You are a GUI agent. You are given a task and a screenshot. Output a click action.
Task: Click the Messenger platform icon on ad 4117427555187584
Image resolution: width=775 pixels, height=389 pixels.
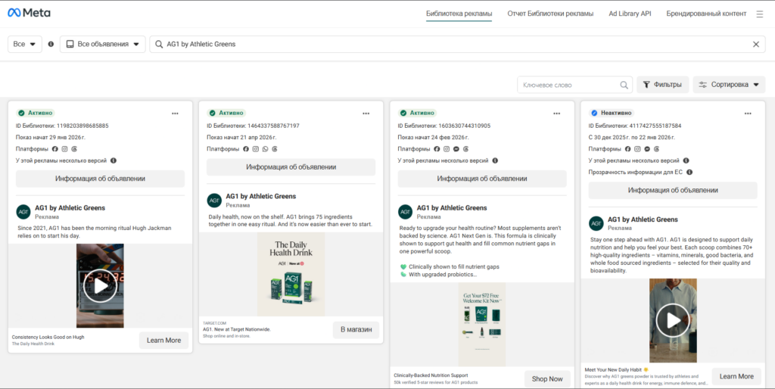coord(646,149)
